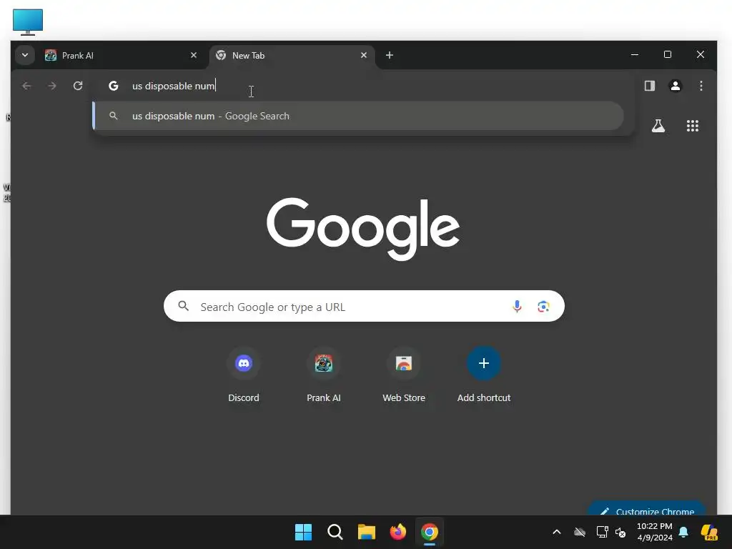Open the Chrome profile menu
Image resolution: width=732 pixels, height=549 pixels.
tap(675, 86)
